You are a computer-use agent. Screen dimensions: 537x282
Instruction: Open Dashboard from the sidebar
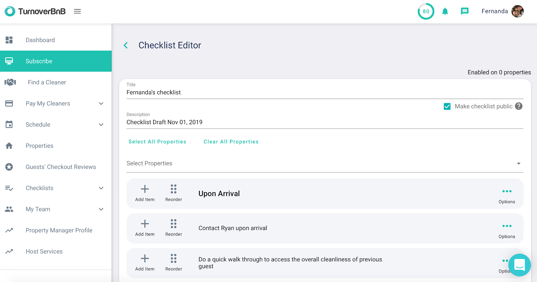40,40
